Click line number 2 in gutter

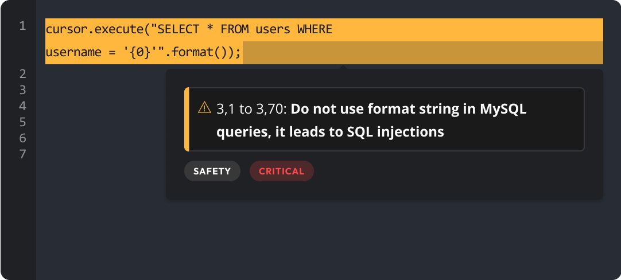22,74
